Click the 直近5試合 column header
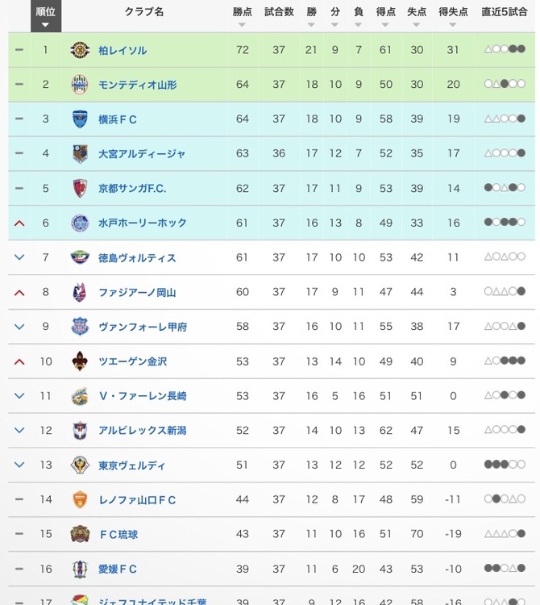This screenshot has height=605, width=540. coord(505,12)
